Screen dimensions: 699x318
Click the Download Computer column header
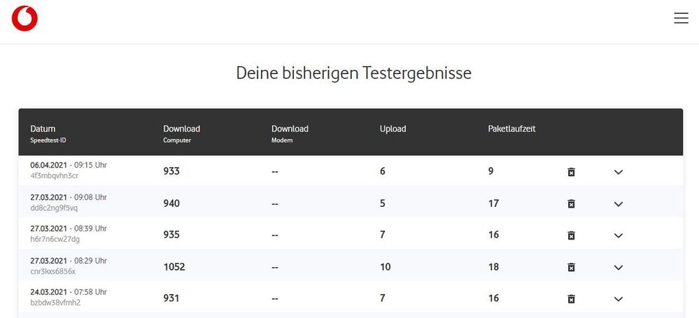(x=181, y=129)
